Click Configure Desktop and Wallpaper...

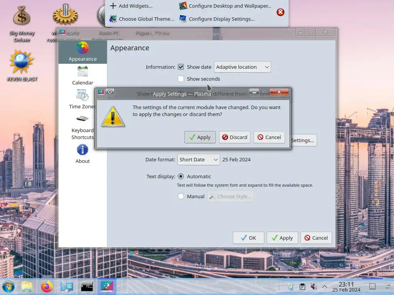(225, 6)
